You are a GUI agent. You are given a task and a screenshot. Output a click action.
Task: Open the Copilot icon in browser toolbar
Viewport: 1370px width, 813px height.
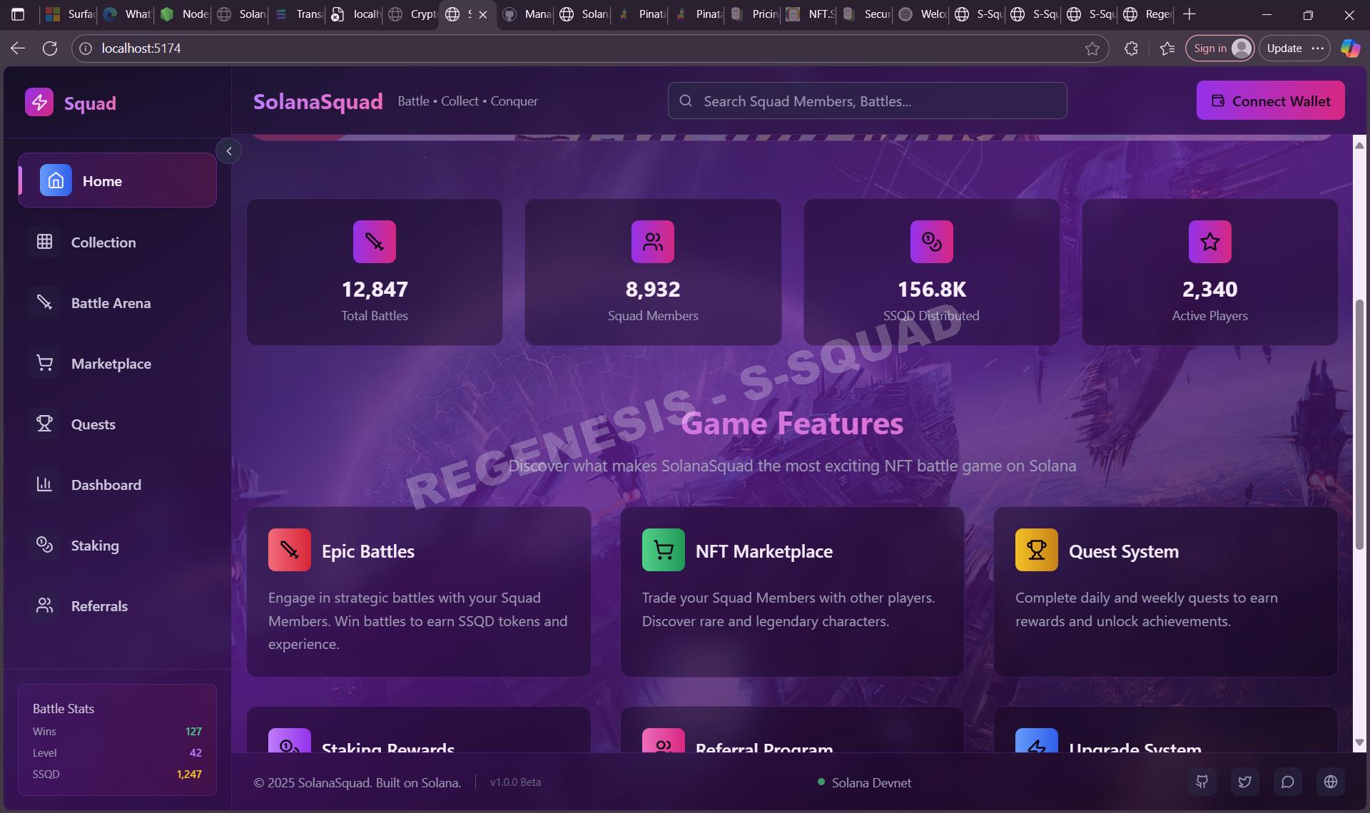click(x=1349, y=48)
